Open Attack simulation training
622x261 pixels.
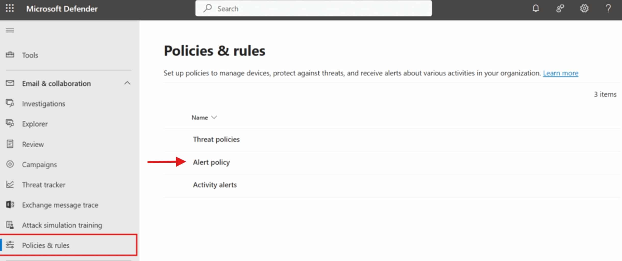62,225
